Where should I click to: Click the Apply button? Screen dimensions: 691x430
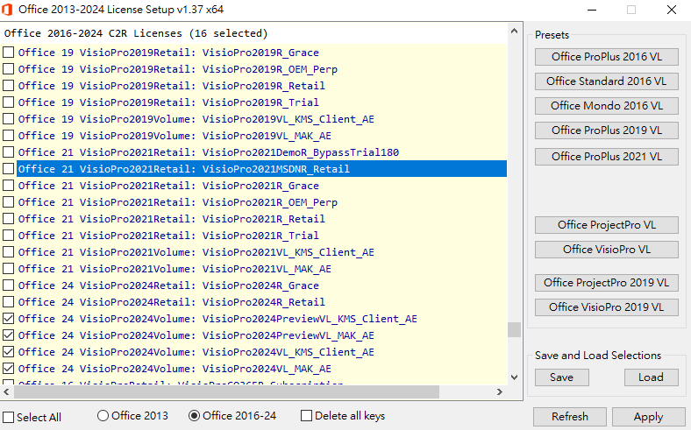tap(648, 417)
